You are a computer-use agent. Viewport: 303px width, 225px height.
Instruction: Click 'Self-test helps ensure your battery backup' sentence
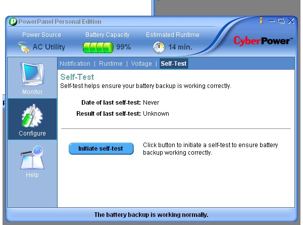pos(146,86)
